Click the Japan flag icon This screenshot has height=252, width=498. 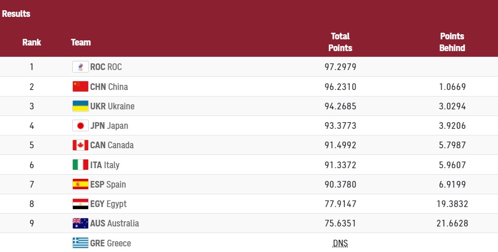(x=81, y=126)
